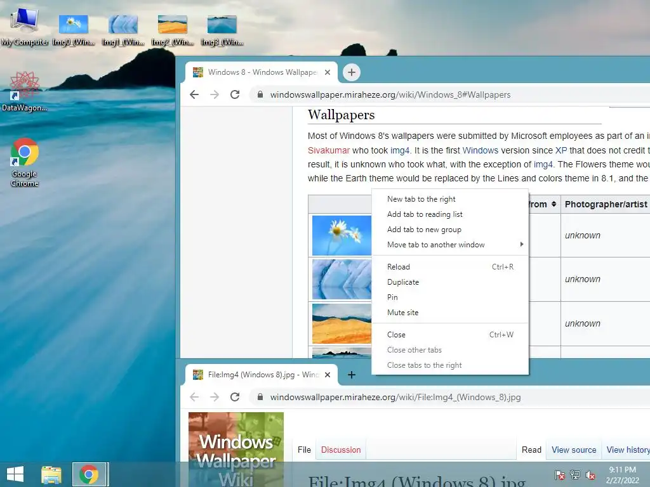
Task: Click lock icon beside Windows_8#Wallpapers URL
Action: coord(260,94)
